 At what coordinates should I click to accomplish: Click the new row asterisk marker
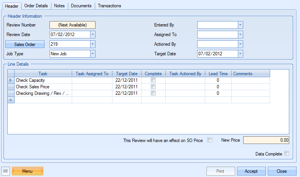[11, 100]
